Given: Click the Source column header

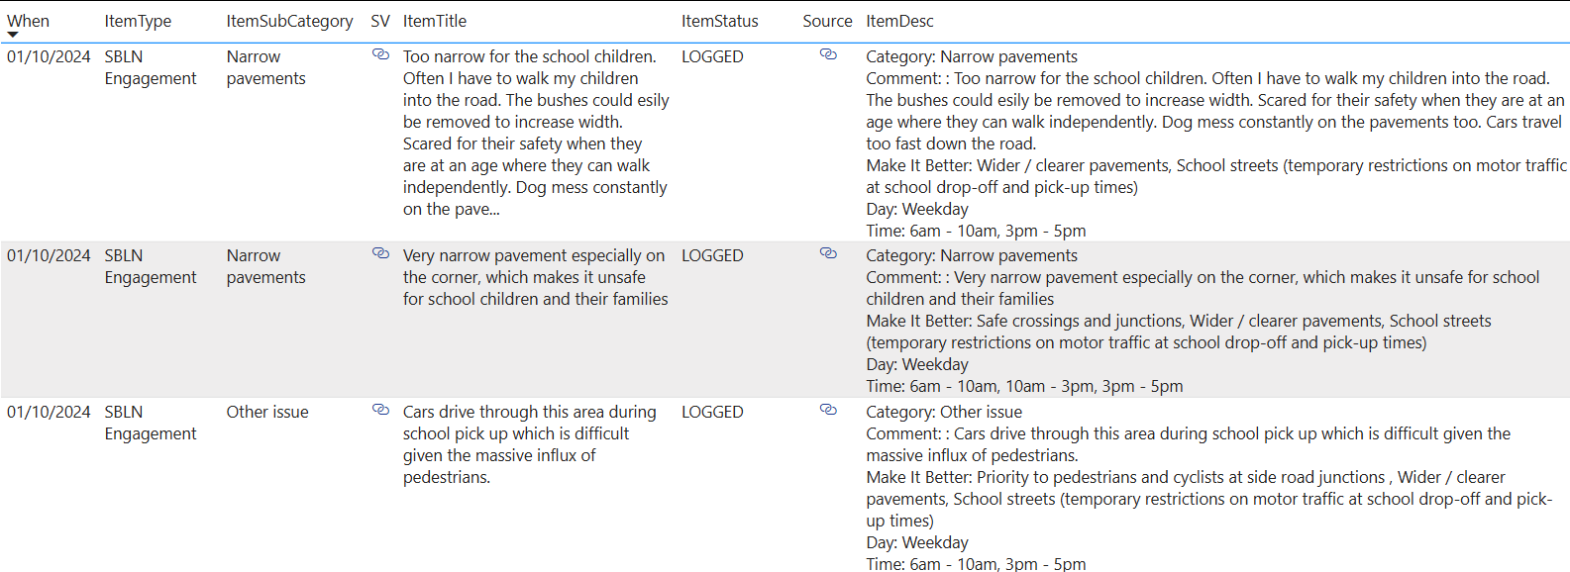Looking at the screenshot, I should point(827,21).
